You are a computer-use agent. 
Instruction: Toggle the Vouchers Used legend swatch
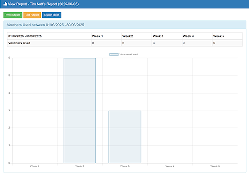tap(114, 55)
